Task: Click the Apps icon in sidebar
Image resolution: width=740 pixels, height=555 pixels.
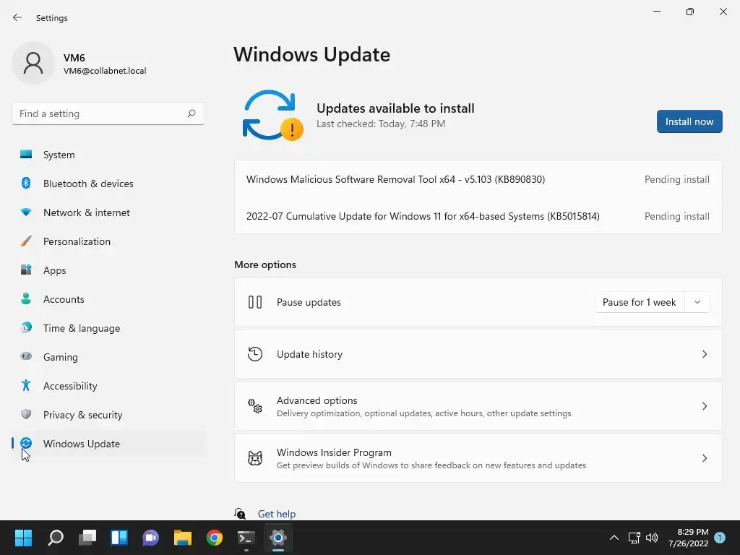Action: 26,270
